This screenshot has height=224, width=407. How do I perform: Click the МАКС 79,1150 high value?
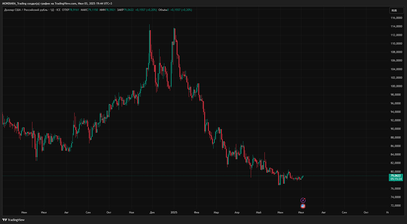90,10
